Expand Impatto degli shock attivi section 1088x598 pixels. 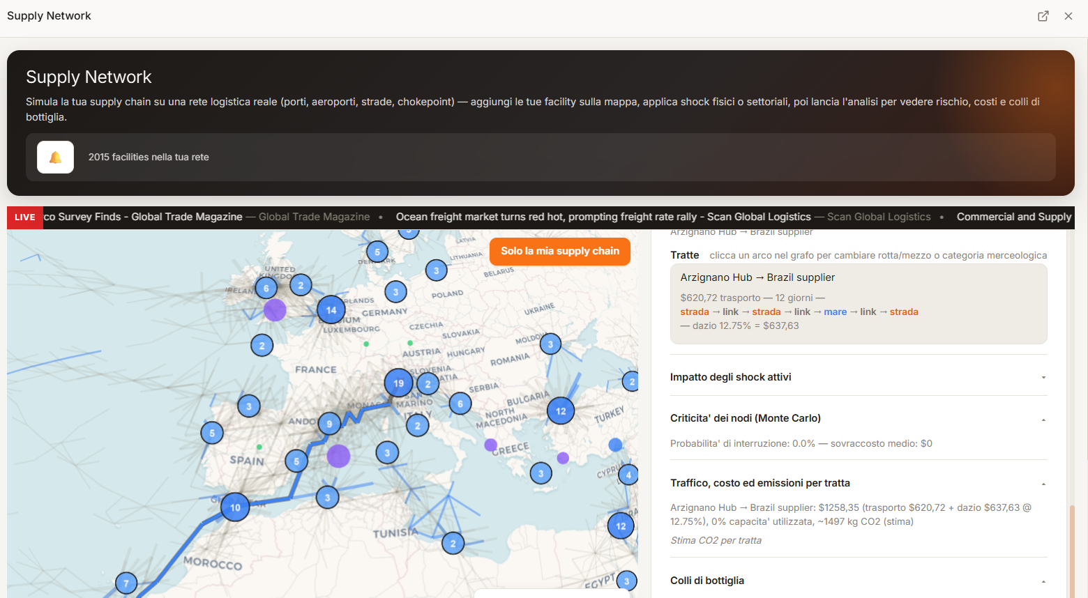859,377
